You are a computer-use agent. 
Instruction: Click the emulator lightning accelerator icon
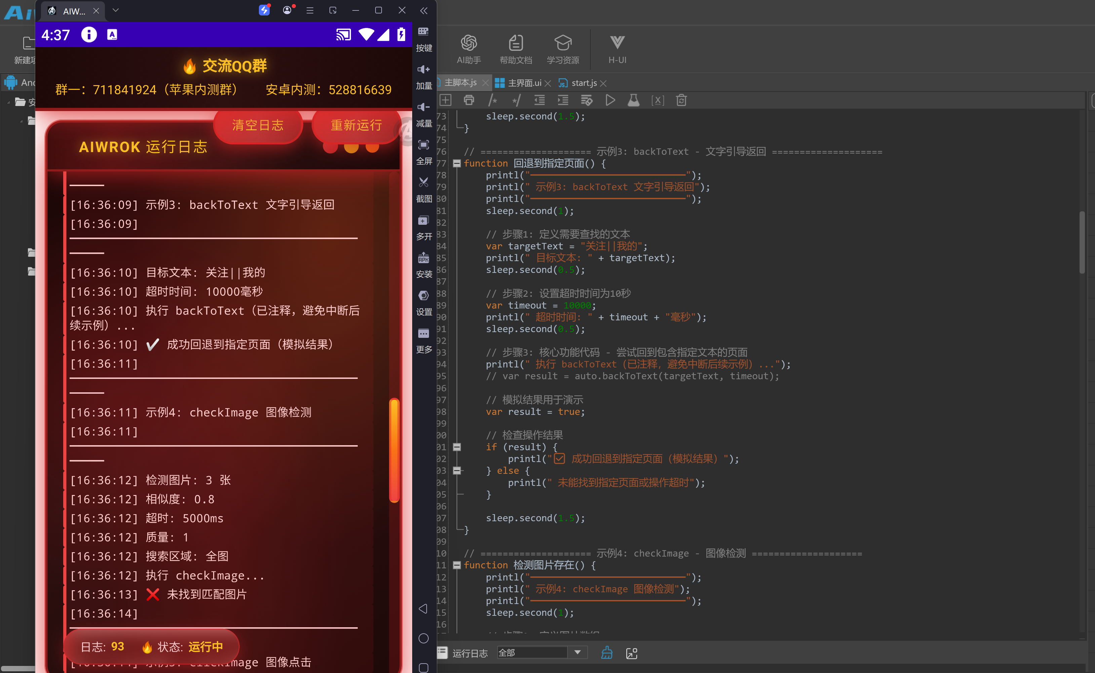(x=265, y=10)
